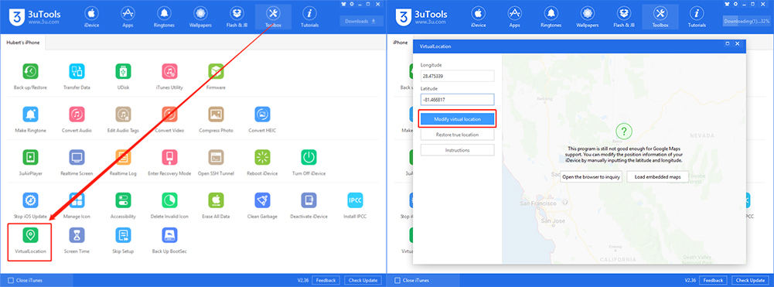Open Flash & JB in right window
This screenshot has width=774, height=287.
click(623, 17)
